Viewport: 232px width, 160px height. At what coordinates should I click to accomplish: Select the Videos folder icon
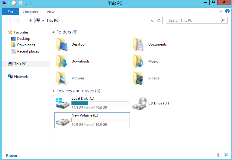coord(139,78)
